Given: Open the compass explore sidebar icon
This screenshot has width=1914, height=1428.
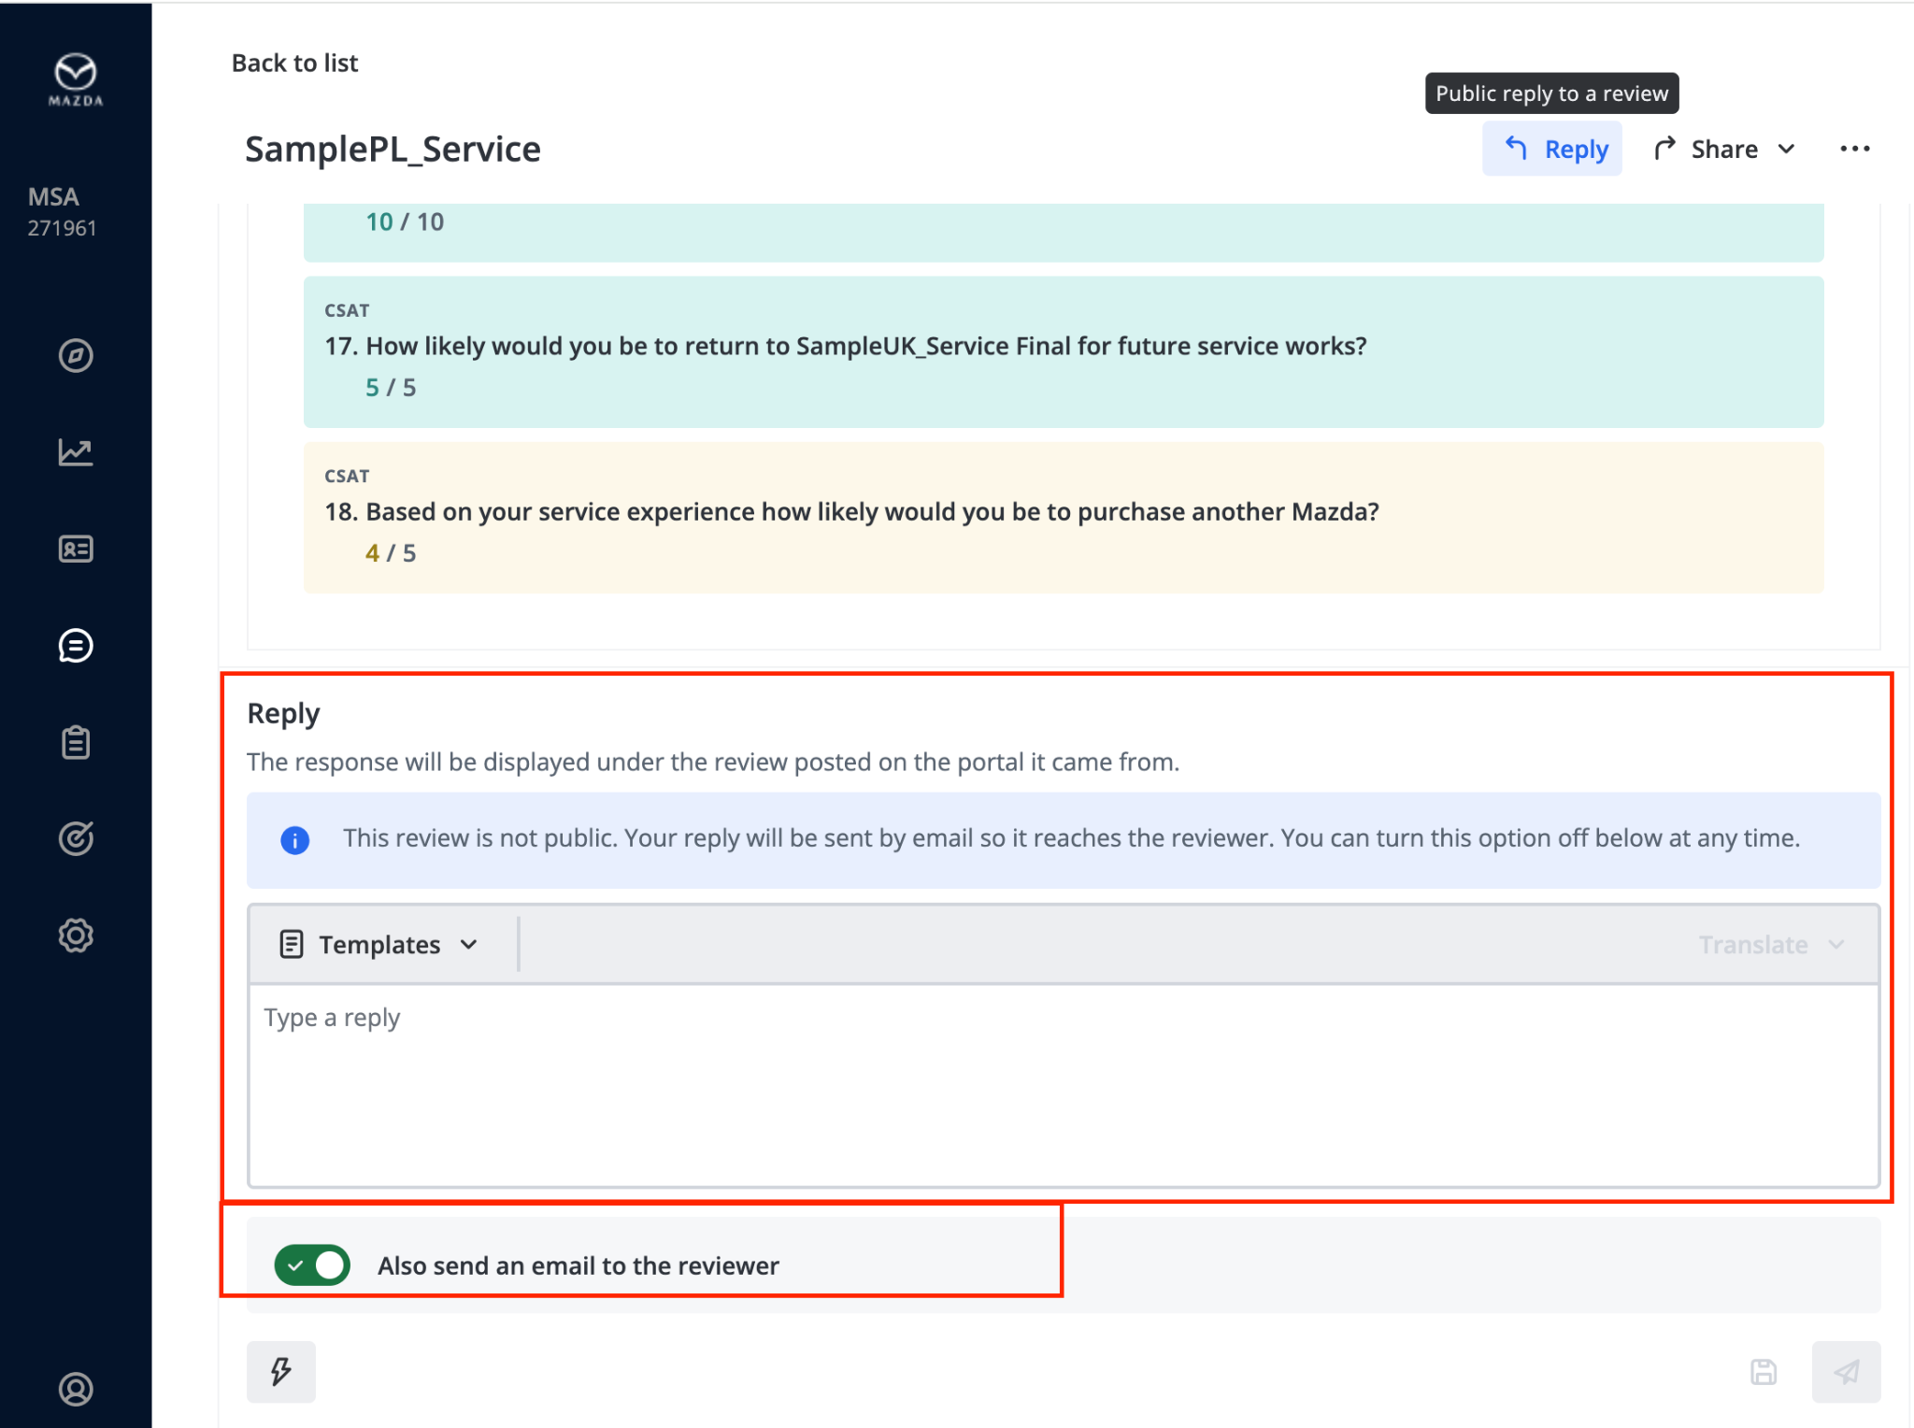Looking at the screenshot, I should (76, 355).
